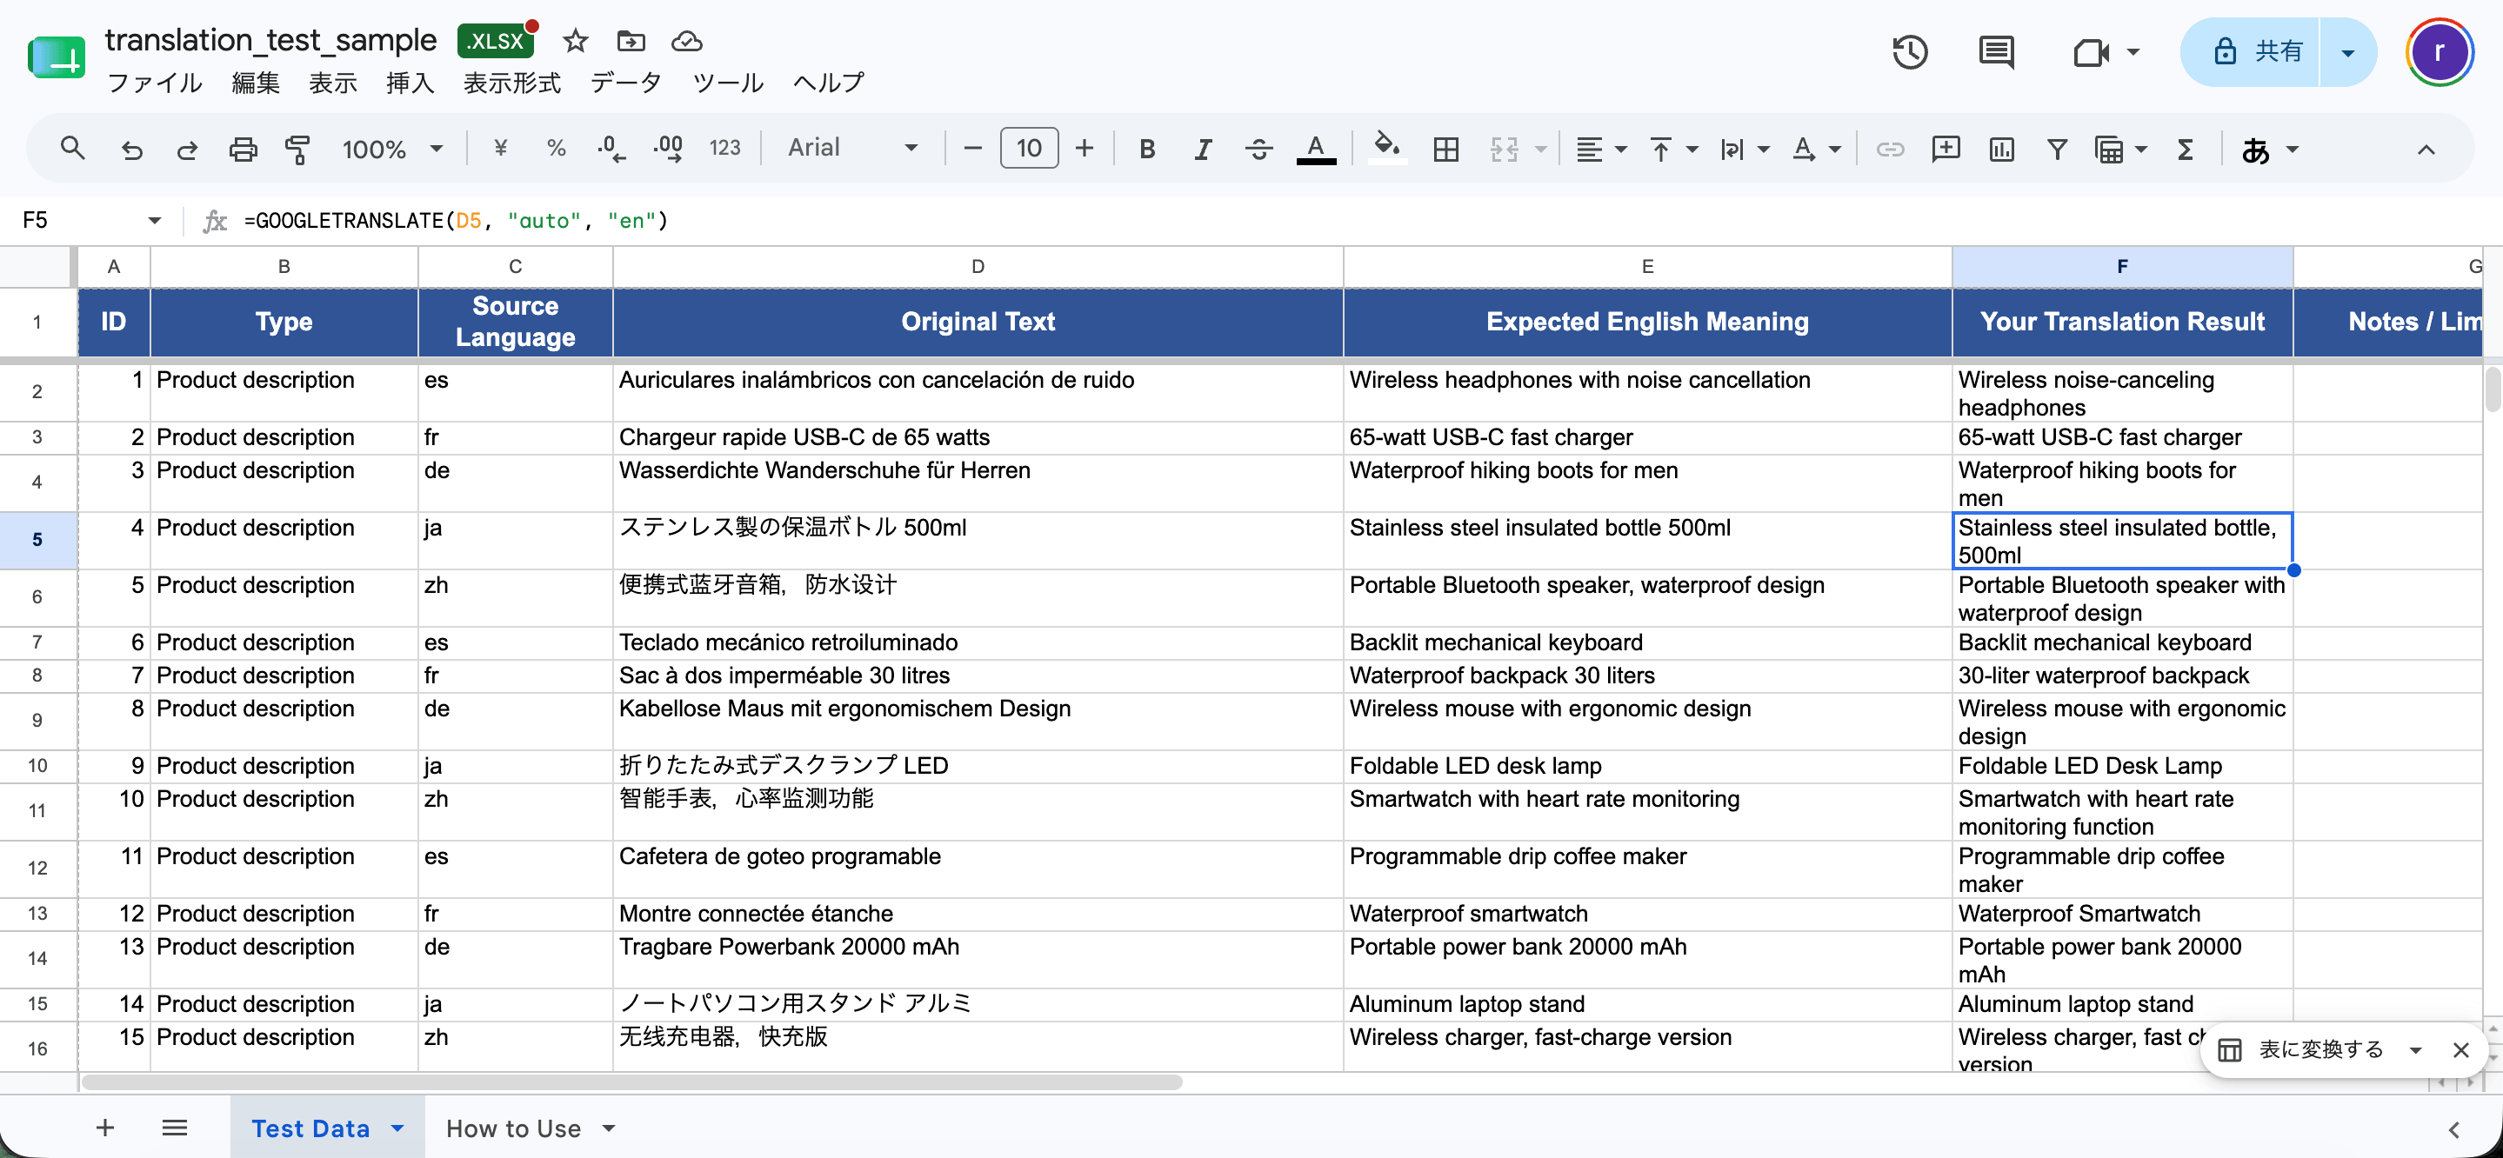Click 表に変換する suggestion
Image resolution: width=2503 pixels, height=1158 pixels.
(x=2319, y=1049)
